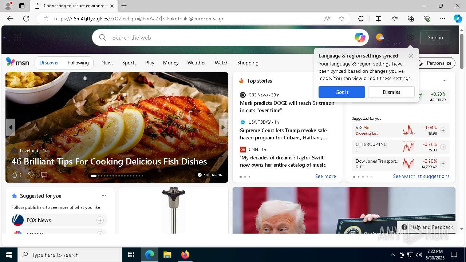Read Taylor Swift catalog story
This screenshot has width=466, height=262.
click(x=283, y=161)
